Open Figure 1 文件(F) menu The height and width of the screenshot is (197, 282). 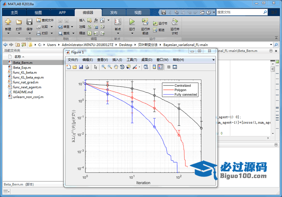[73, 60]
